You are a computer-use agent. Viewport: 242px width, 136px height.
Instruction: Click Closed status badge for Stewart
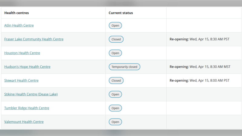coord(116,81)
